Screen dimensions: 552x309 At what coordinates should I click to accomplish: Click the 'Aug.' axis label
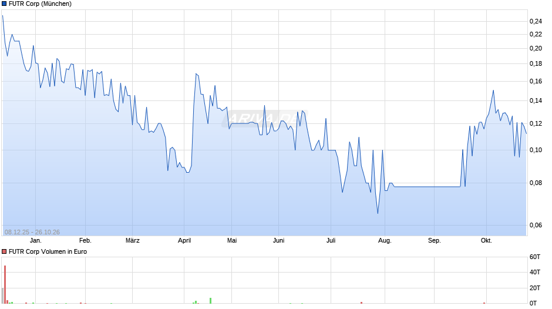pos(385,241)
